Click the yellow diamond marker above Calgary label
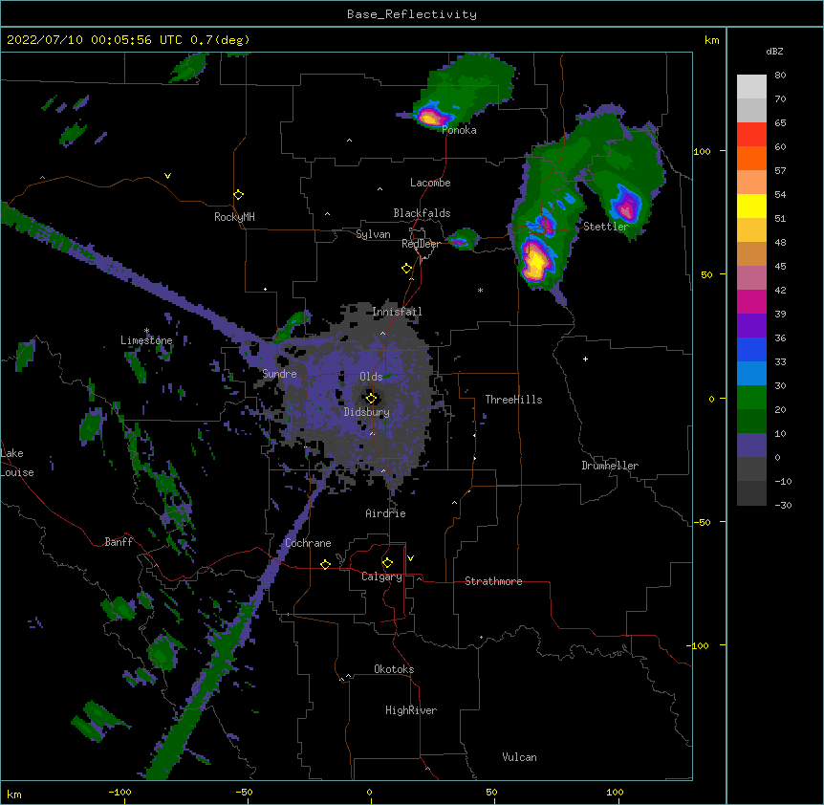The width and height of the screenshot is (824, 805). coord(387,563)
